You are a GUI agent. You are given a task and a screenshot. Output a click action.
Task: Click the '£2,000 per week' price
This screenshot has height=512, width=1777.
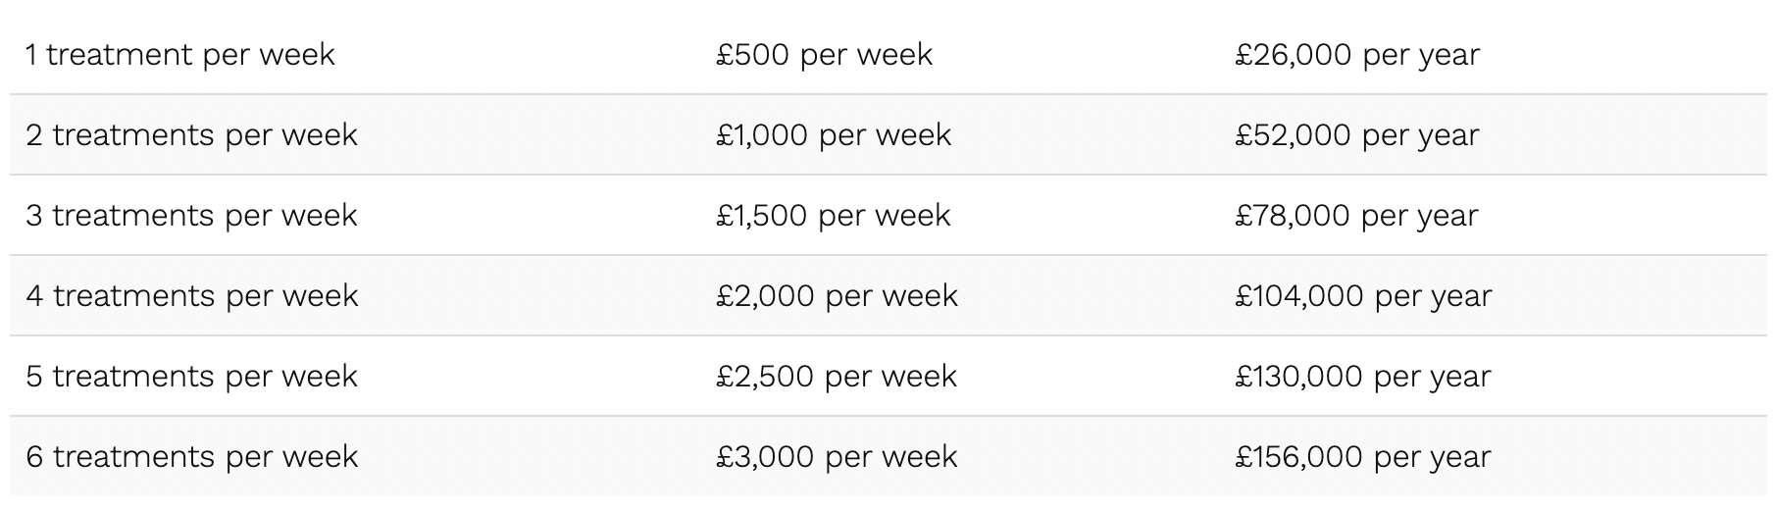tap(837, 296)
